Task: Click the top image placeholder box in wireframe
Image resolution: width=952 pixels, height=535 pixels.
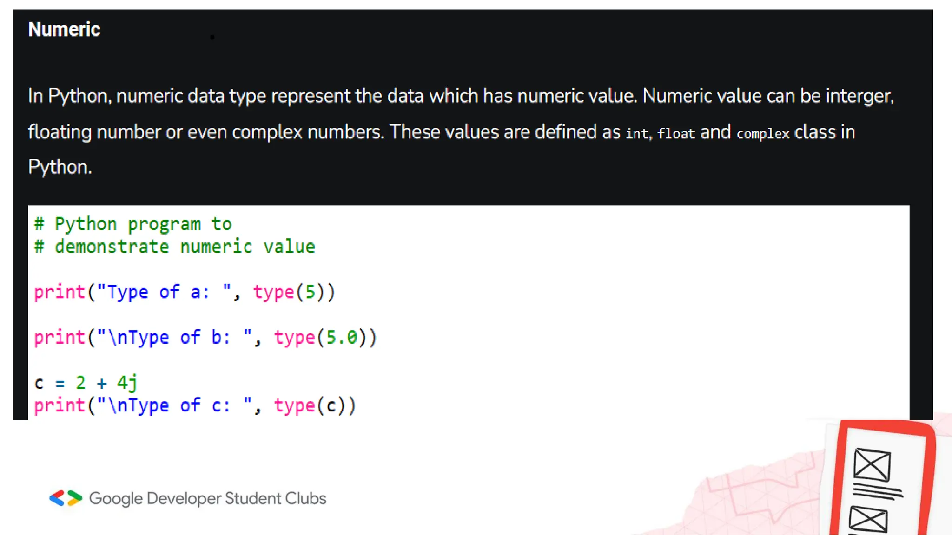Action: pyautogui.click(x=872, y=464)
